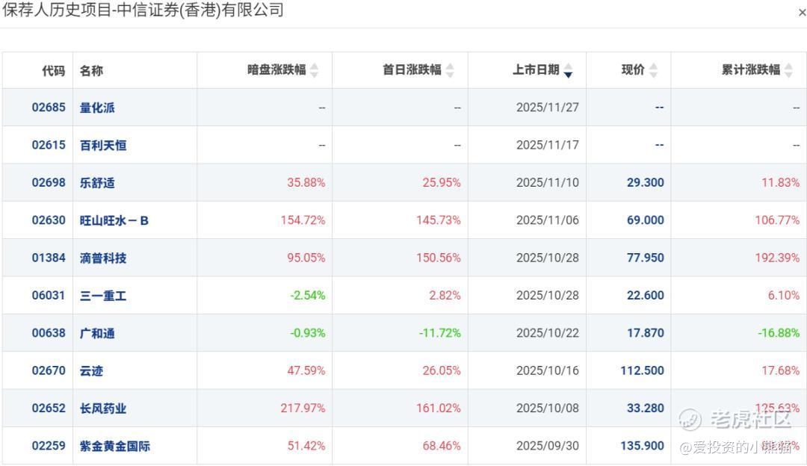Select first-day change 2.82%
Image resolution: width=807 pixels, height=466 pixels.
point(445,295)
